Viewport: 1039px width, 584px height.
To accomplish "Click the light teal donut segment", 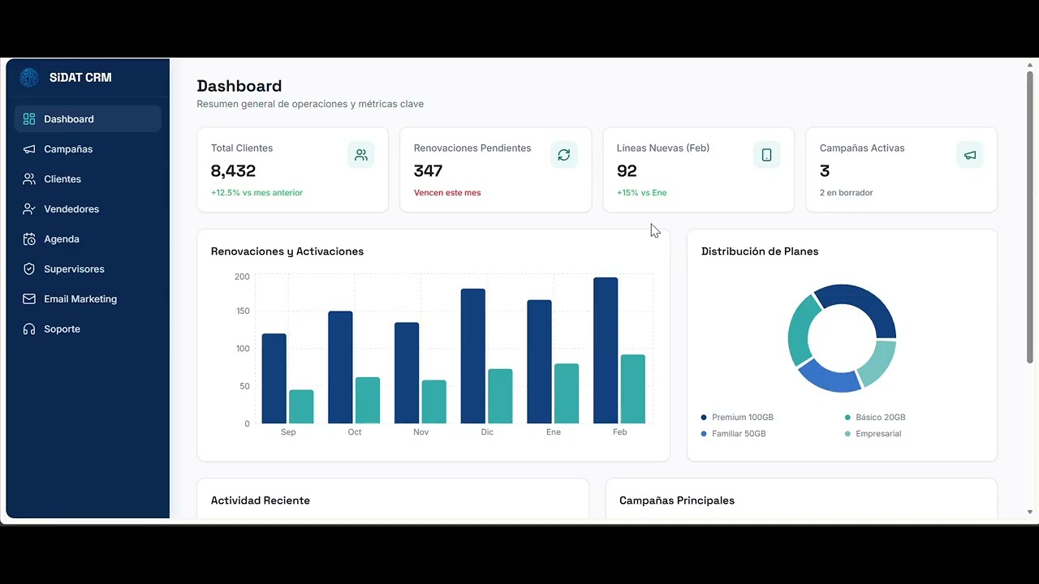I will click(880, 363).
